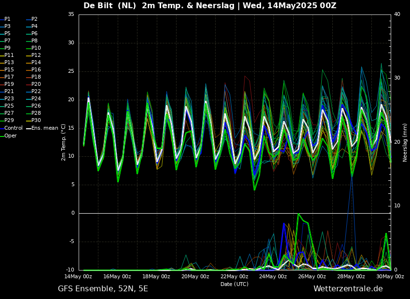Select the Control run legend entry

tap(13, 128)
